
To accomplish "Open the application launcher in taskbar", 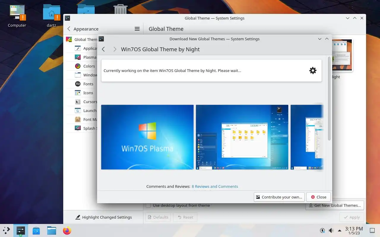I will click(6, 230).
